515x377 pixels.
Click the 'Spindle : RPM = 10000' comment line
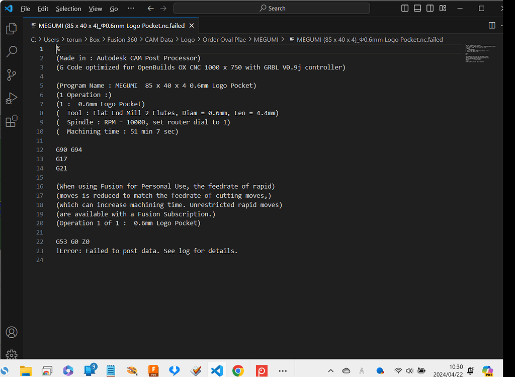(143, 122)
